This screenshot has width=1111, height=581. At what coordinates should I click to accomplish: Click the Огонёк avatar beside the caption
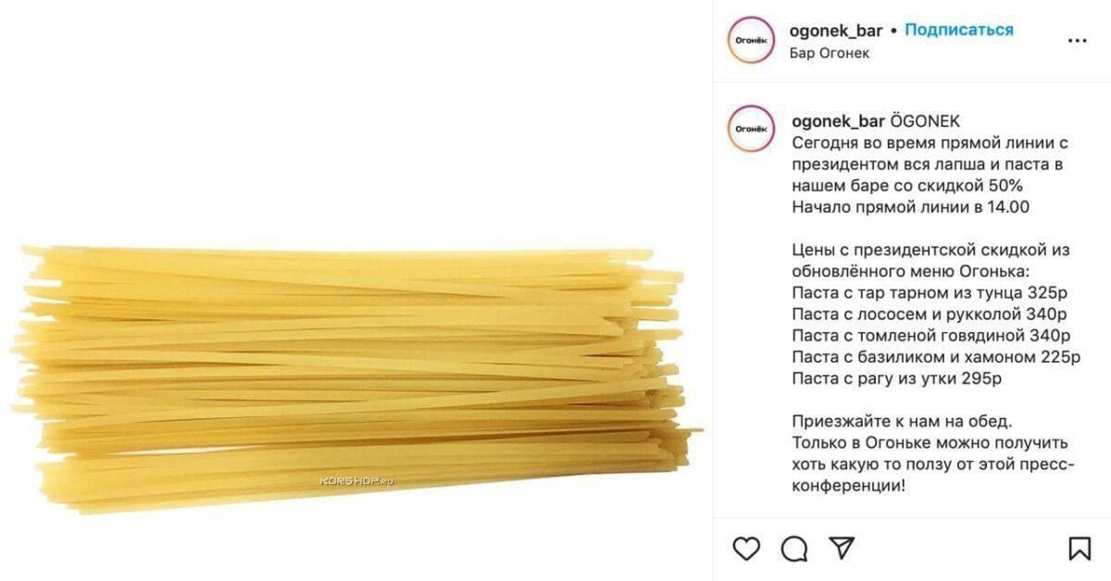coord(751,130)
